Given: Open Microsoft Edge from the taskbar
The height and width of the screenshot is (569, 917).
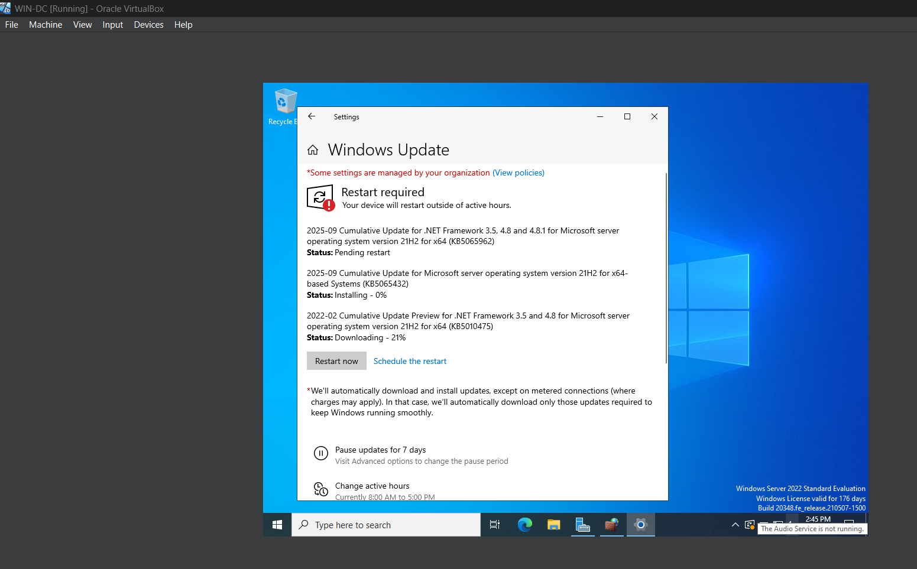Looking at the screenshot, I should click(524, 525).
